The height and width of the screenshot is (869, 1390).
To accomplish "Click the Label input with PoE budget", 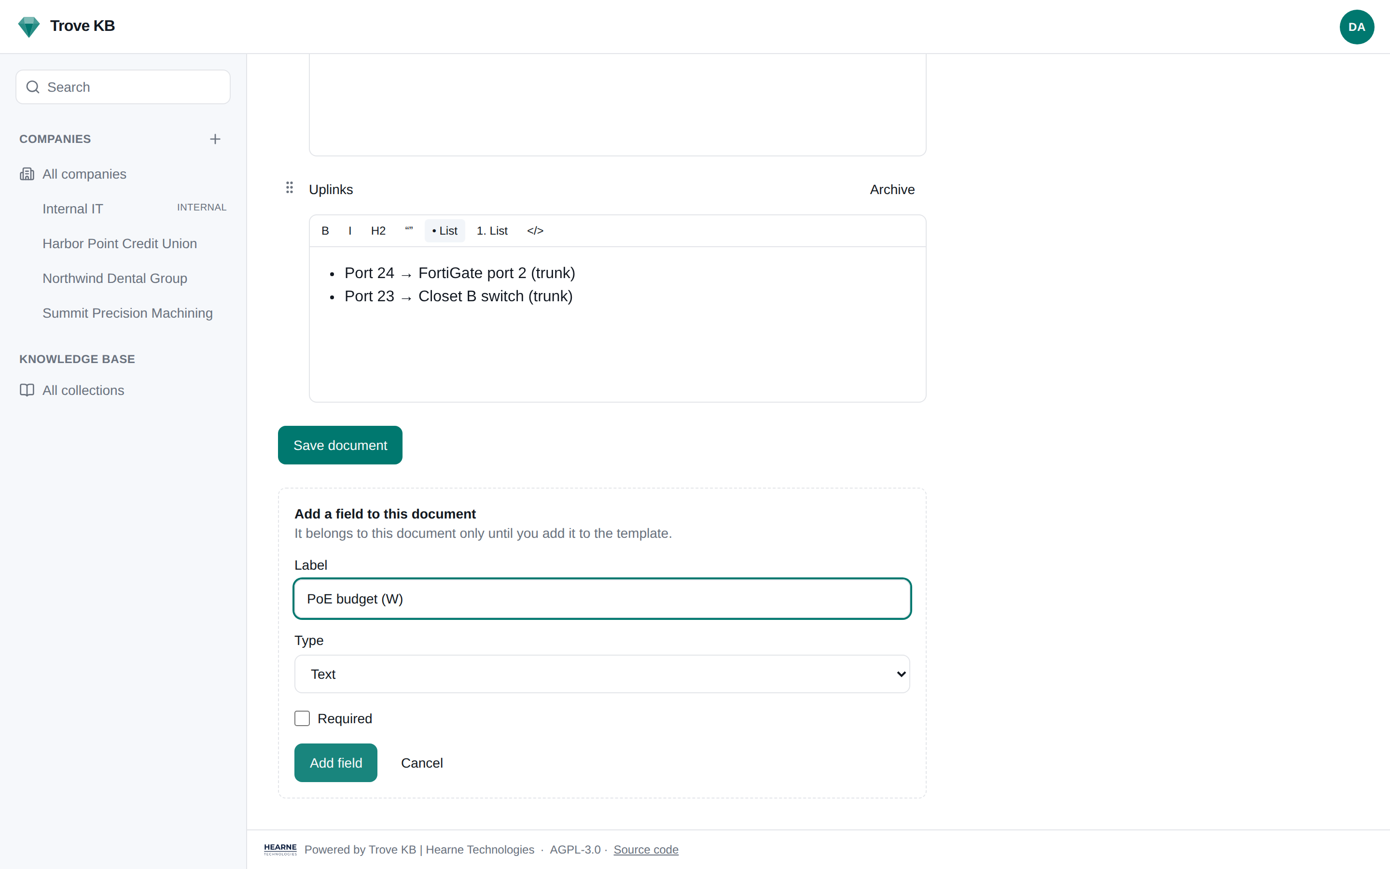I will pos(602,599).
